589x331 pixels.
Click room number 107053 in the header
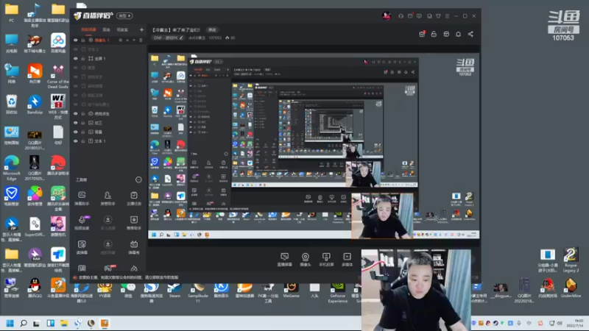click(215, 38)
